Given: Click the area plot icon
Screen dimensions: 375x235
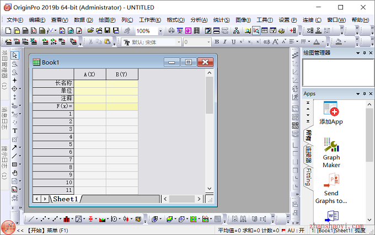Looking at the screenshot, I should point(102,219).
